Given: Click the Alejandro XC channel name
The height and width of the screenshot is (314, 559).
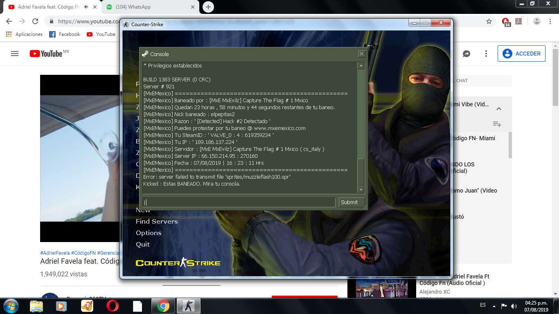Looking at the screenshot, I should [435, 292].
